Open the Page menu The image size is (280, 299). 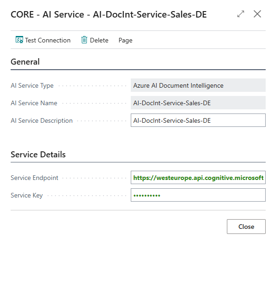pos(126,40)
